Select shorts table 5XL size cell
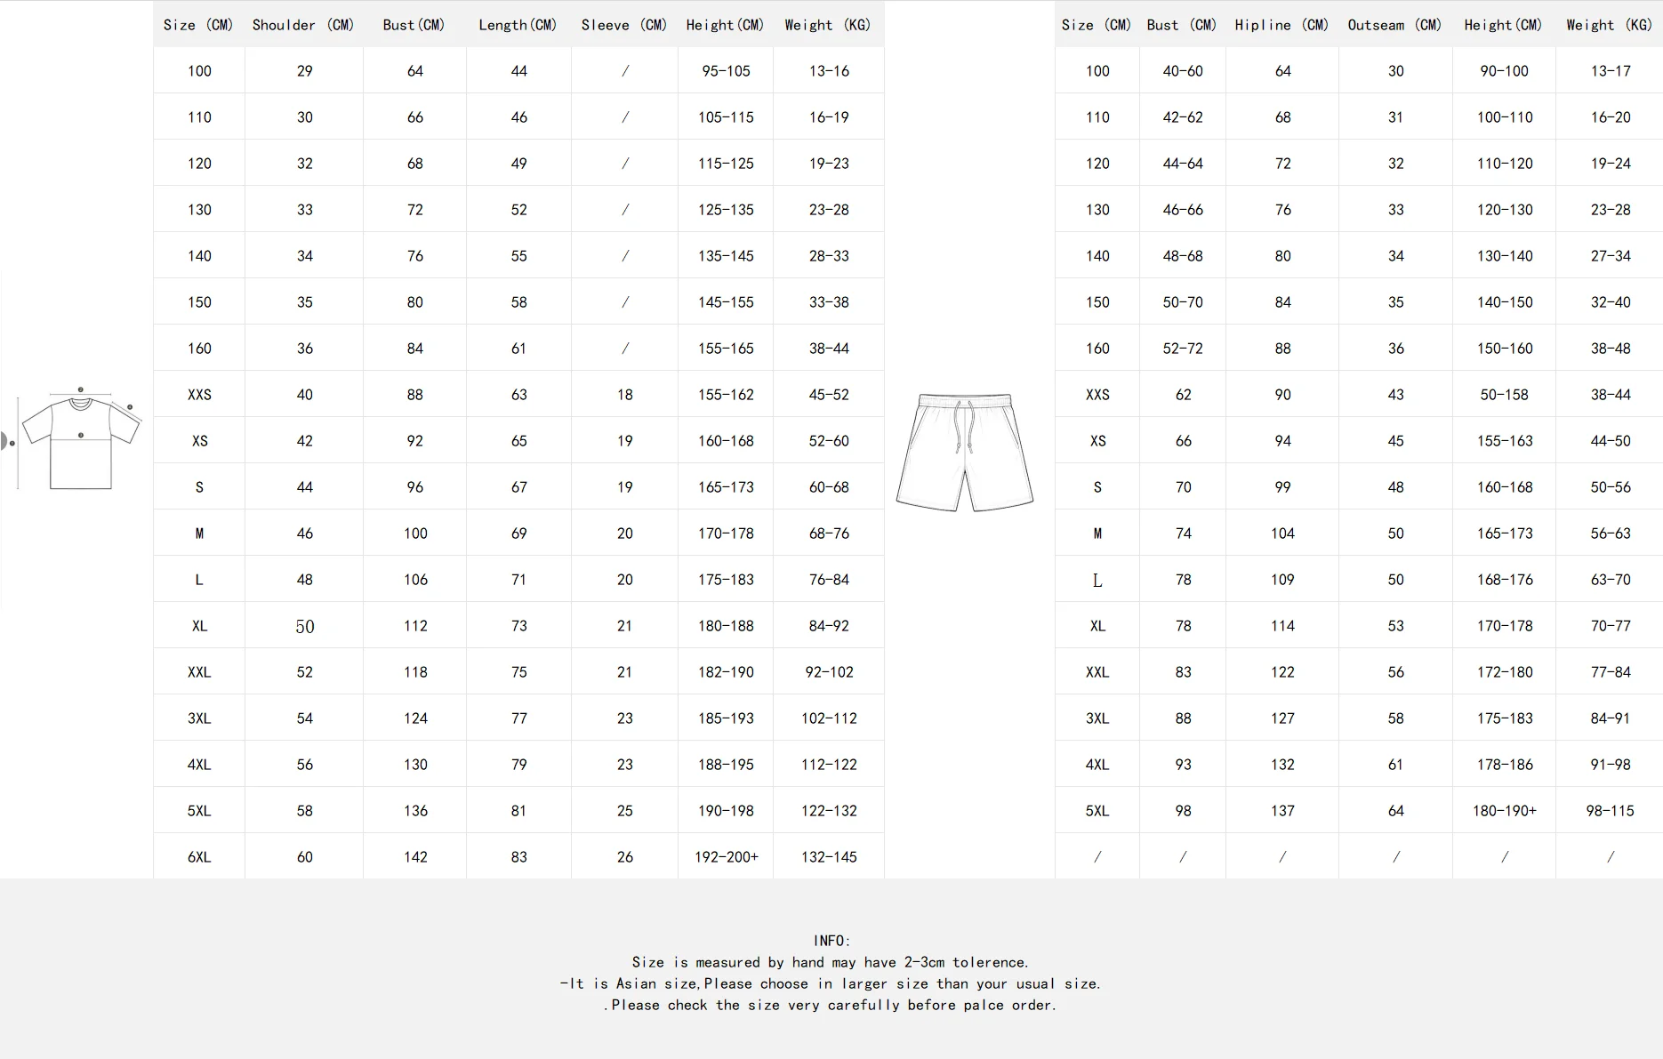Screen dimensions: 1663x1059 click(x=1097, y=811)
